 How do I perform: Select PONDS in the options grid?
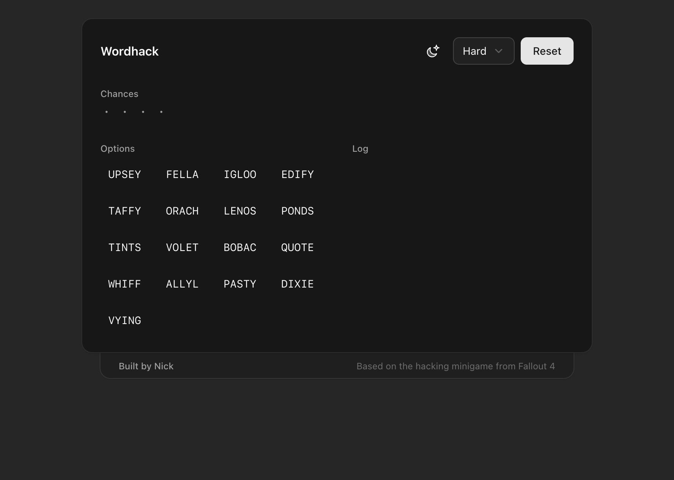tap(297, 211)
